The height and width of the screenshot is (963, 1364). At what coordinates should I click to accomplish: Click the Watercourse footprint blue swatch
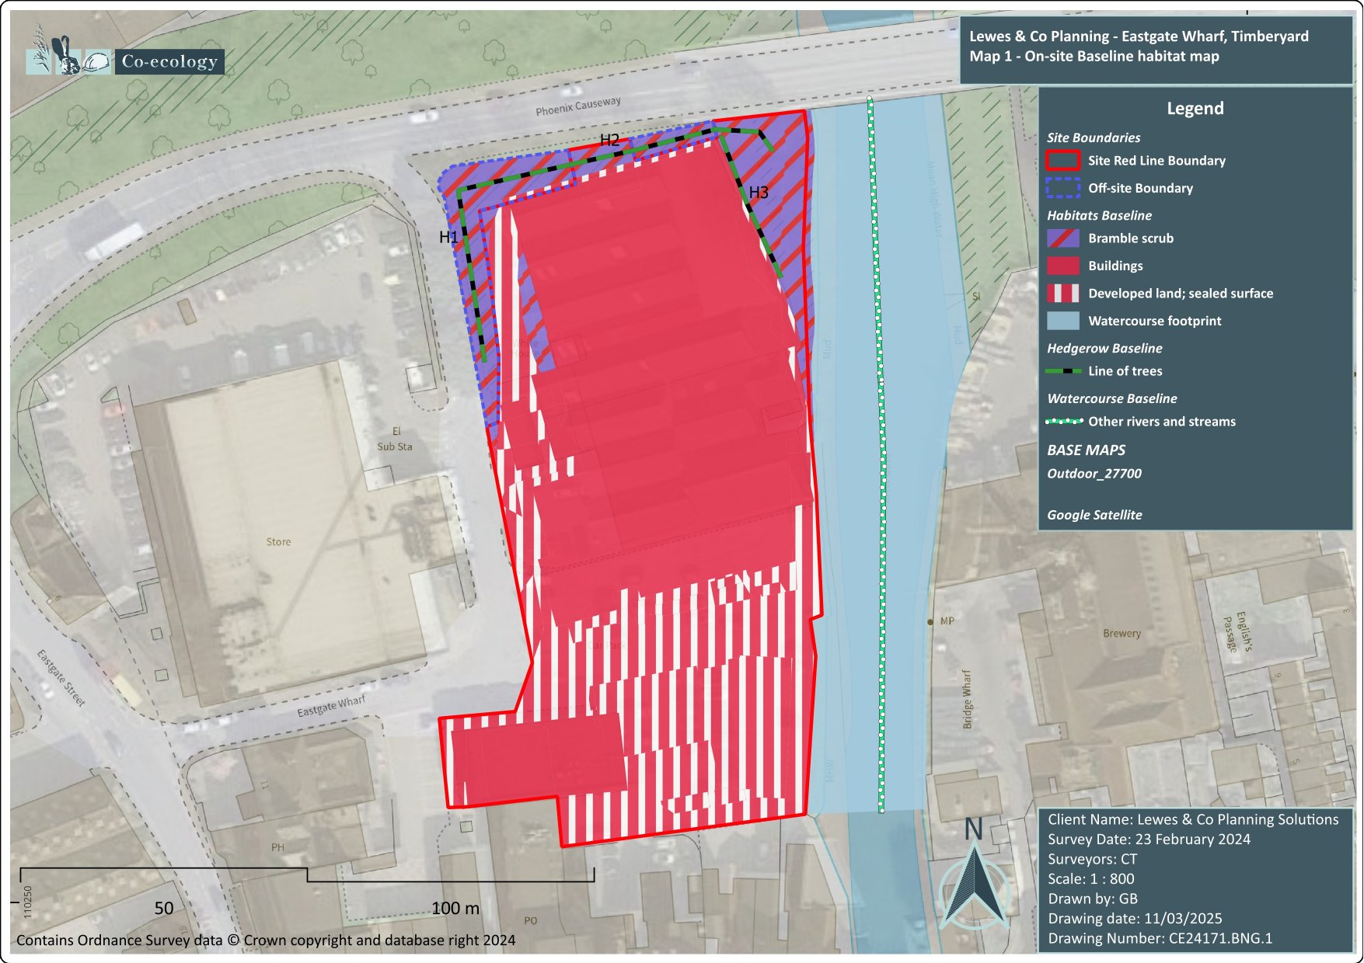[1062, 321]
